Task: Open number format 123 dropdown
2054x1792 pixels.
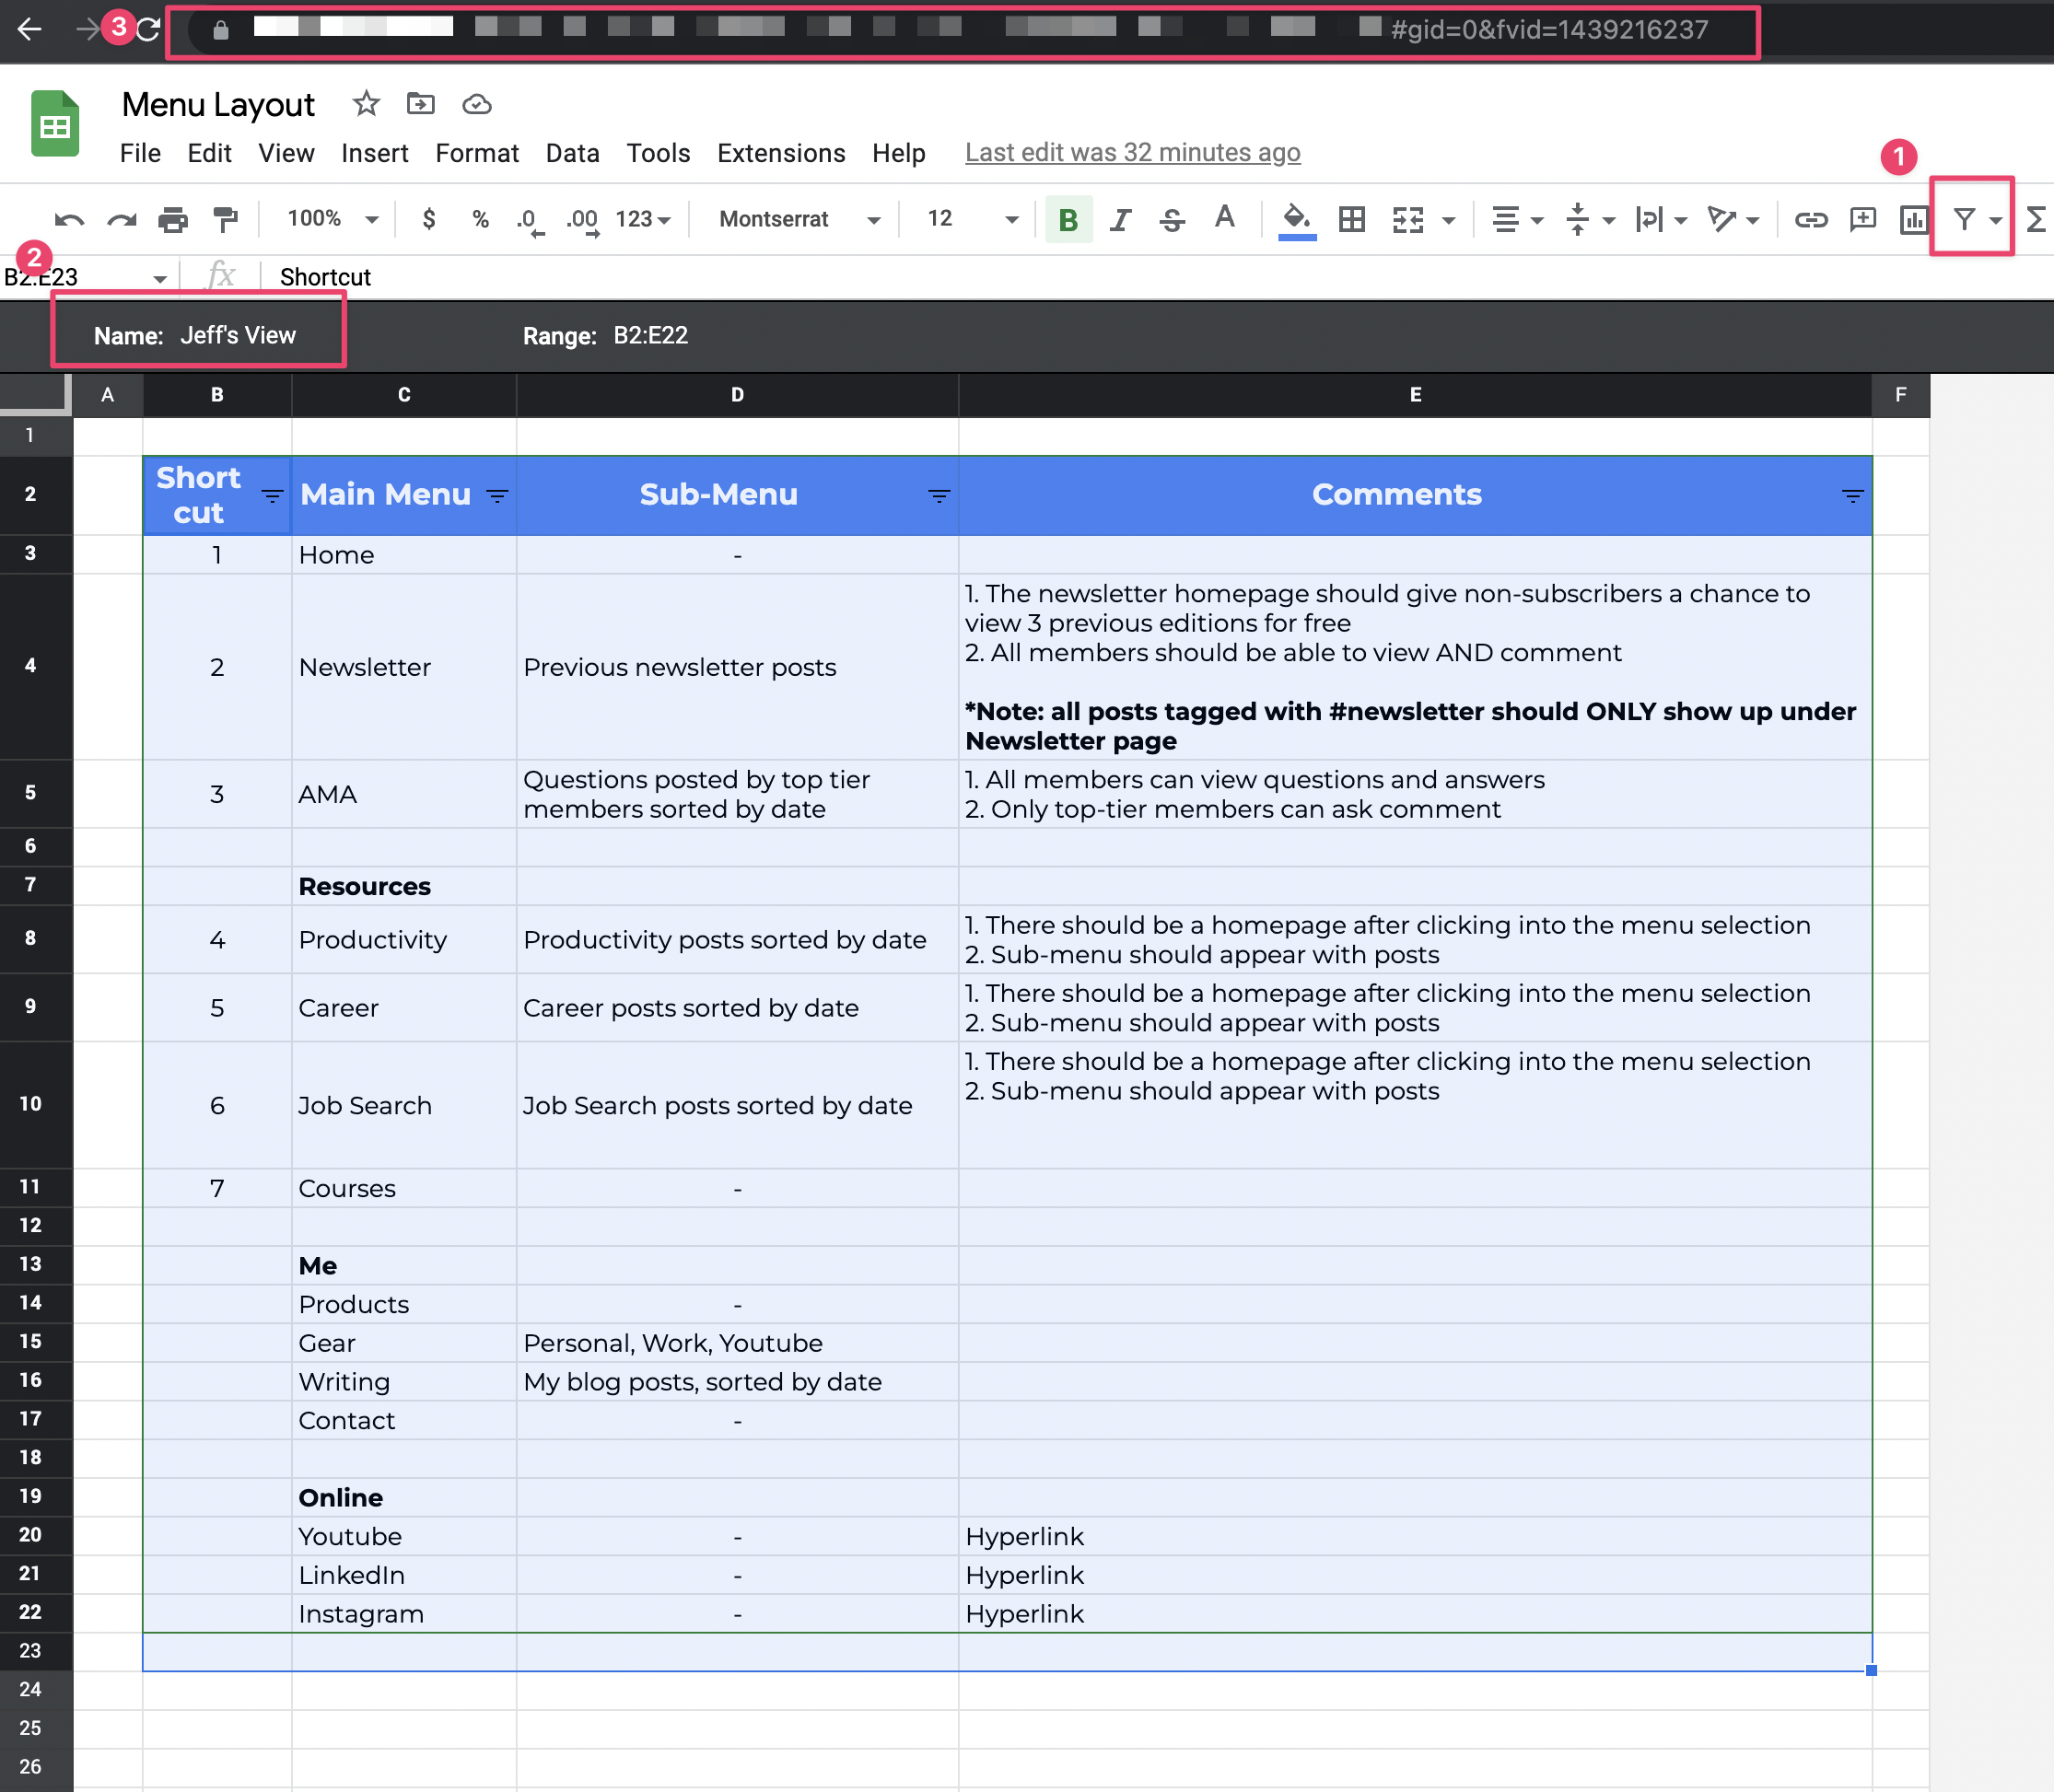Action: pos(643,219)
